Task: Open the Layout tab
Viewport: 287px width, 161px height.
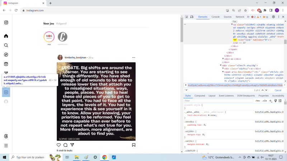Action: (212, 96)
